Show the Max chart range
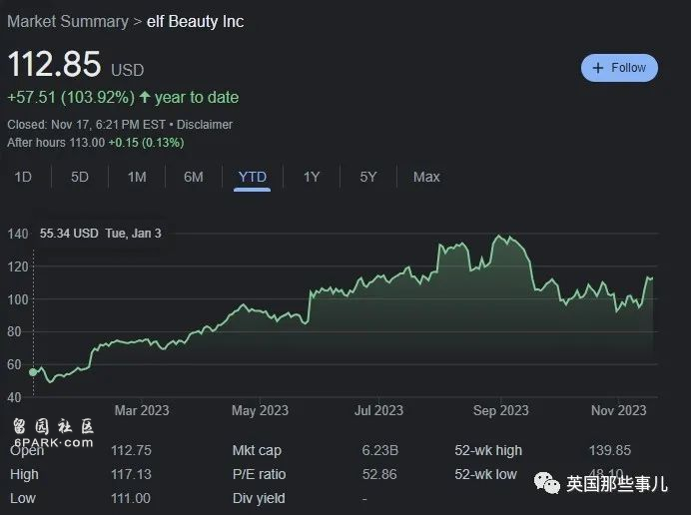Viewport: 691px width, 515px height. [x=426, y=177]
